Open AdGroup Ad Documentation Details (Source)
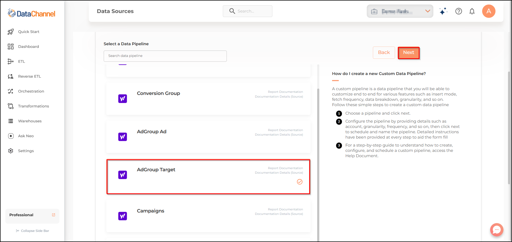The height and width of the screenshot is (242, 512). [x=279, y=135]
